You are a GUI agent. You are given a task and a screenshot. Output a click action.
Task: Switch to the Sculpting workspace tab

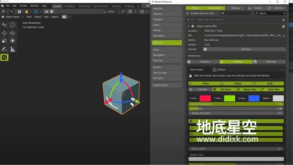coord(70,6)
